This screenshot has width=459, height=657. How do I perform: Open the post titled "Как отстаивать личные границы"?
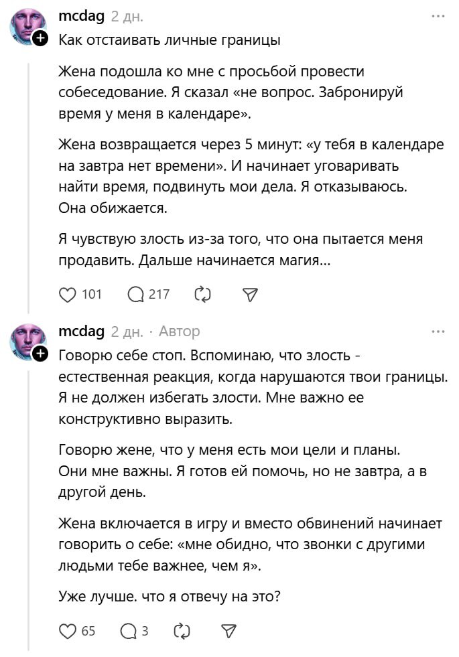click(169, 40)
